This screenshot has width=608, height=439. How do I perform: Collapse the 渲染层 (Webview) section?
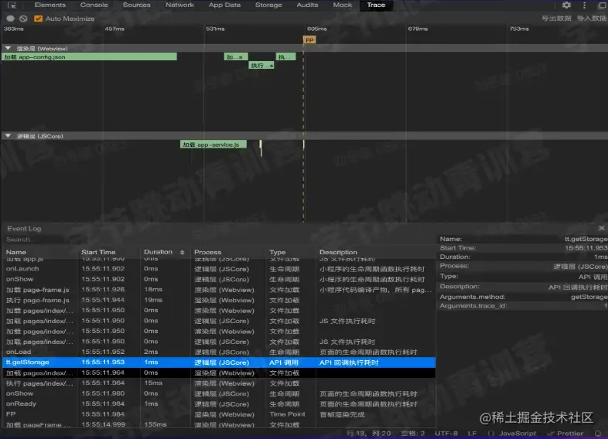click(x=8, y=49)
